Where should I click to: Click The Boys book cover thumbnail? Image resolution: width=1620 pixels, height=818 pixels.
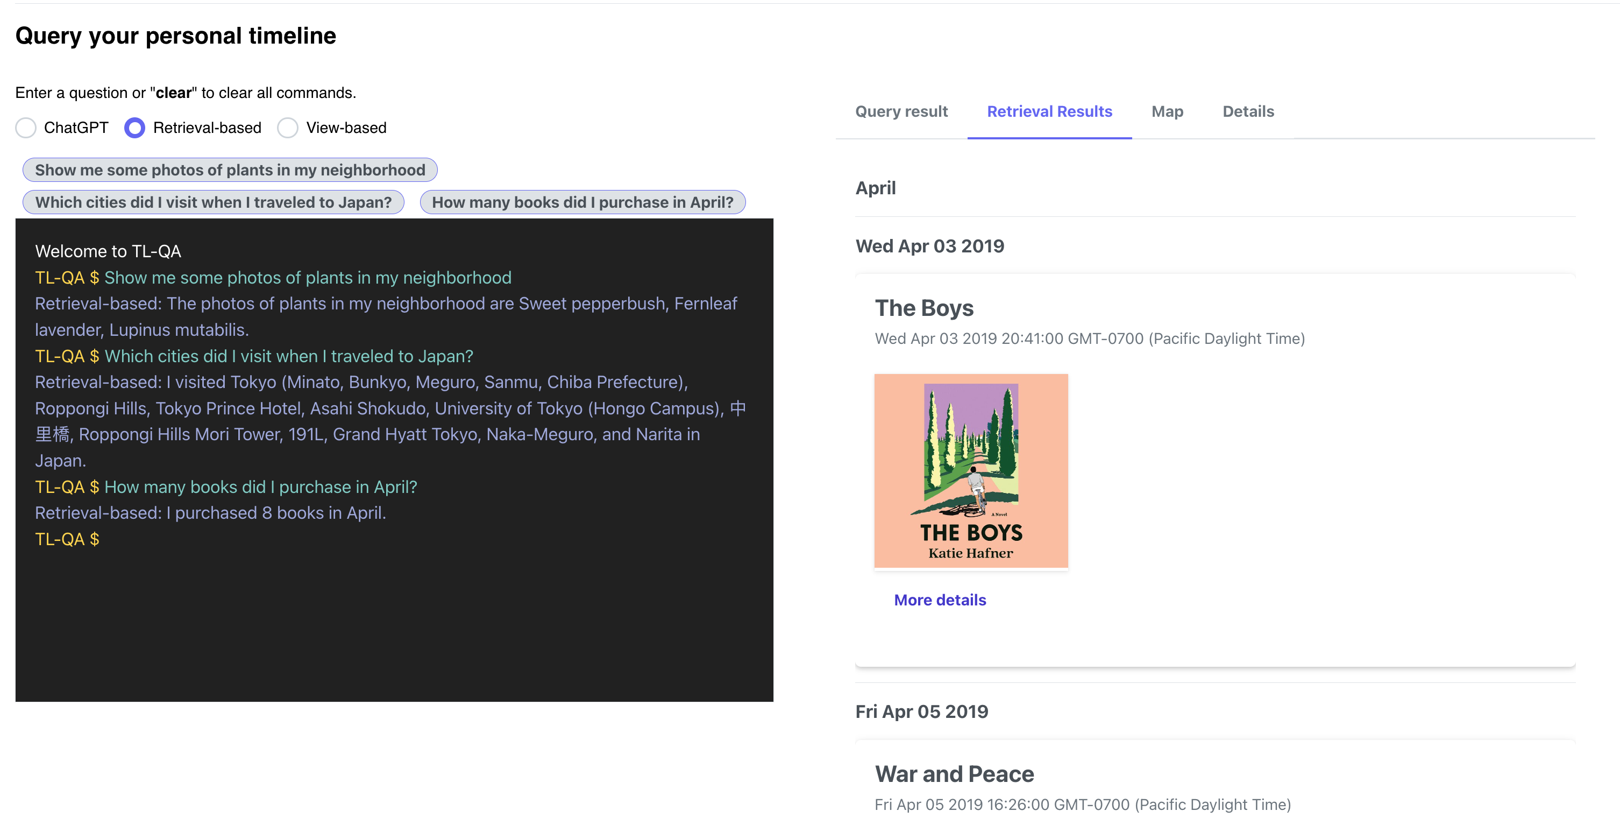970,471
